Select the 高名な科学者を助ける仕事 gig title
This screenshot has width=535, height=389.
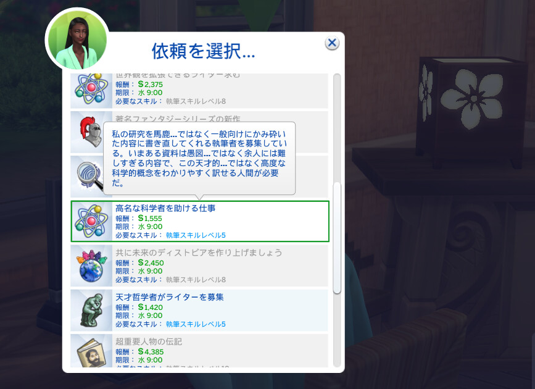tap(165, 208)
